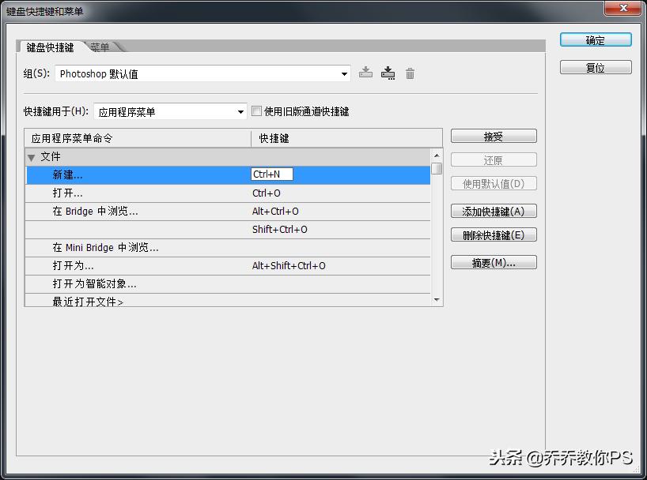The width and height of the screenshot is (647, 480).
Task: Click the 接受 accept button
Action: (494, 135)
